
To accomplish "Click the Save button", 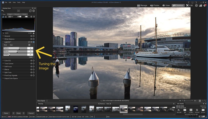I will 6,113.
